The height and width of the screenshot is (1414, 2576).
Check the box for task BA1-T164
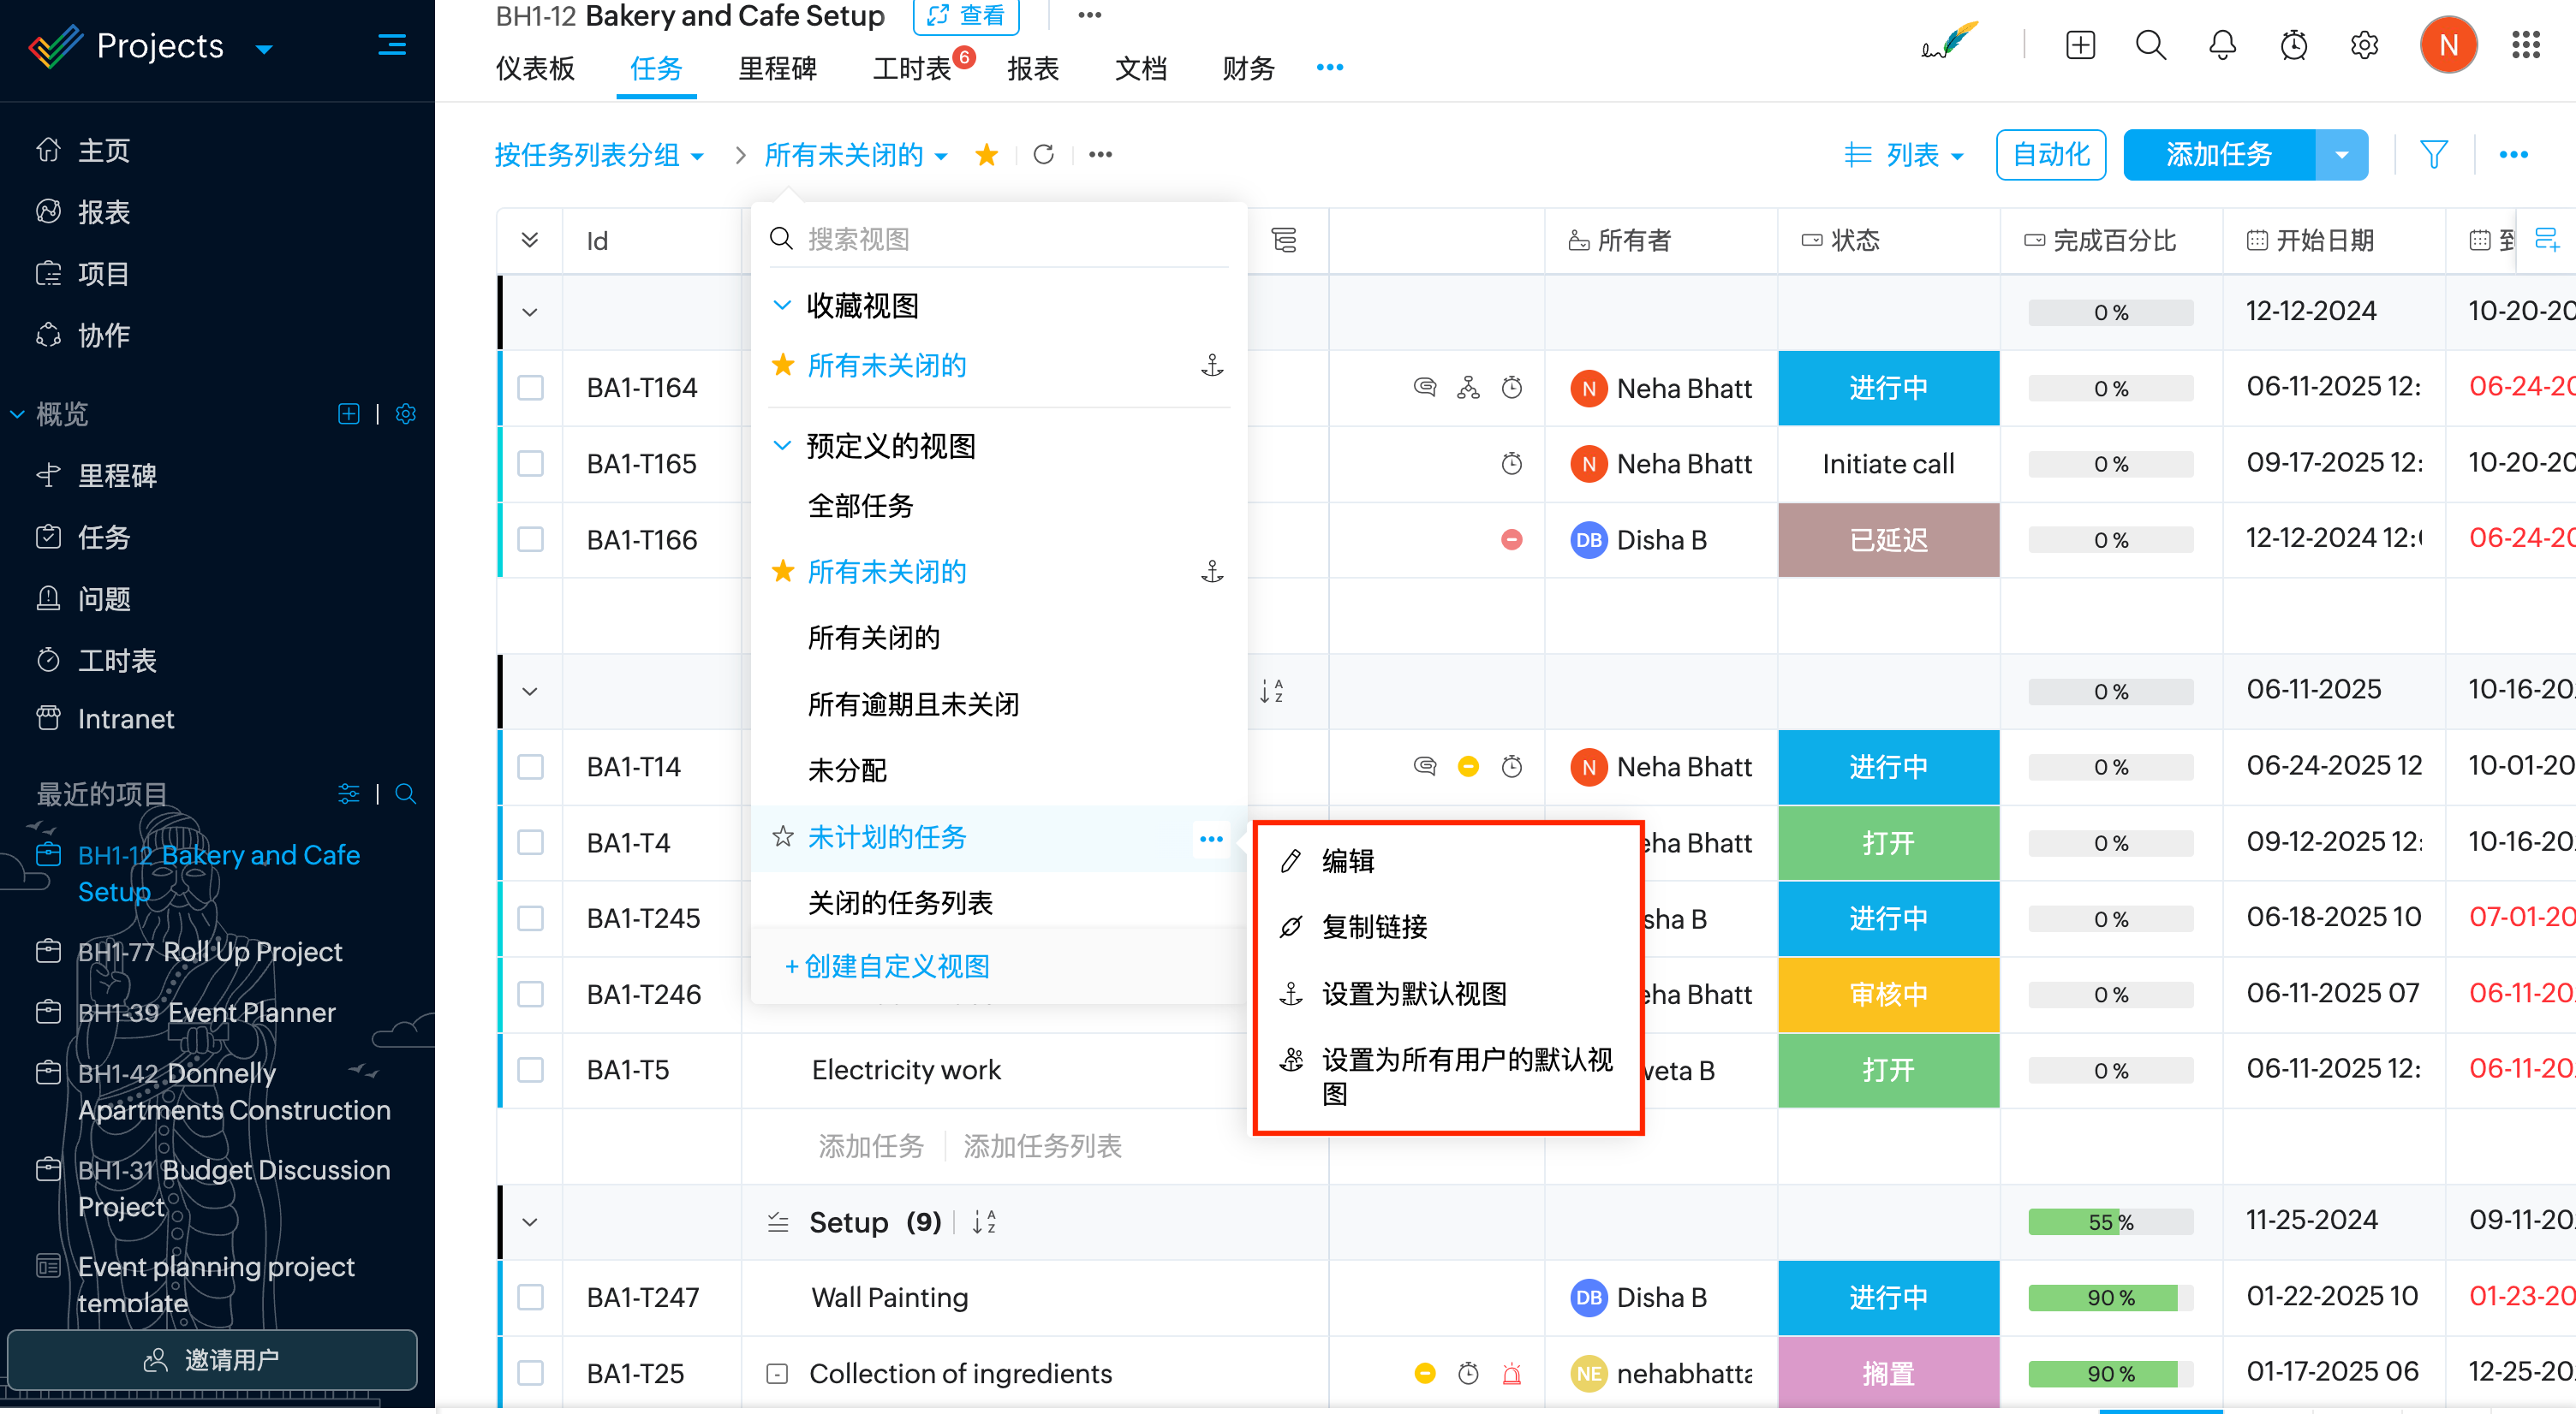(x=530, y=388)
